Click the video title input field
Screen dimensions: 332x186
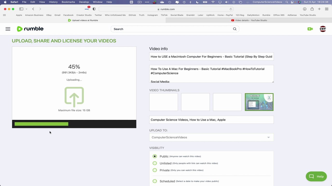click(x=211, y=57)
